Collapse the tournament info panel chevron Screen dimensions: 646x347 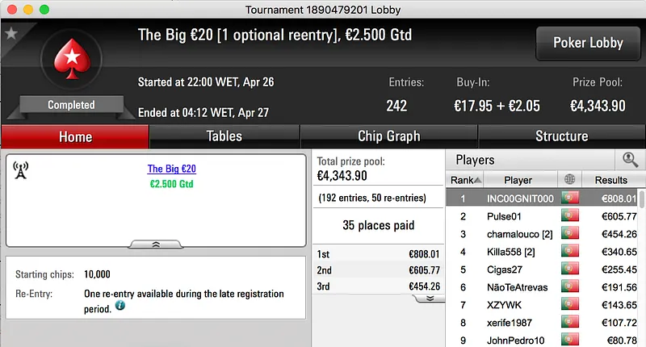[x=156, y=243]
